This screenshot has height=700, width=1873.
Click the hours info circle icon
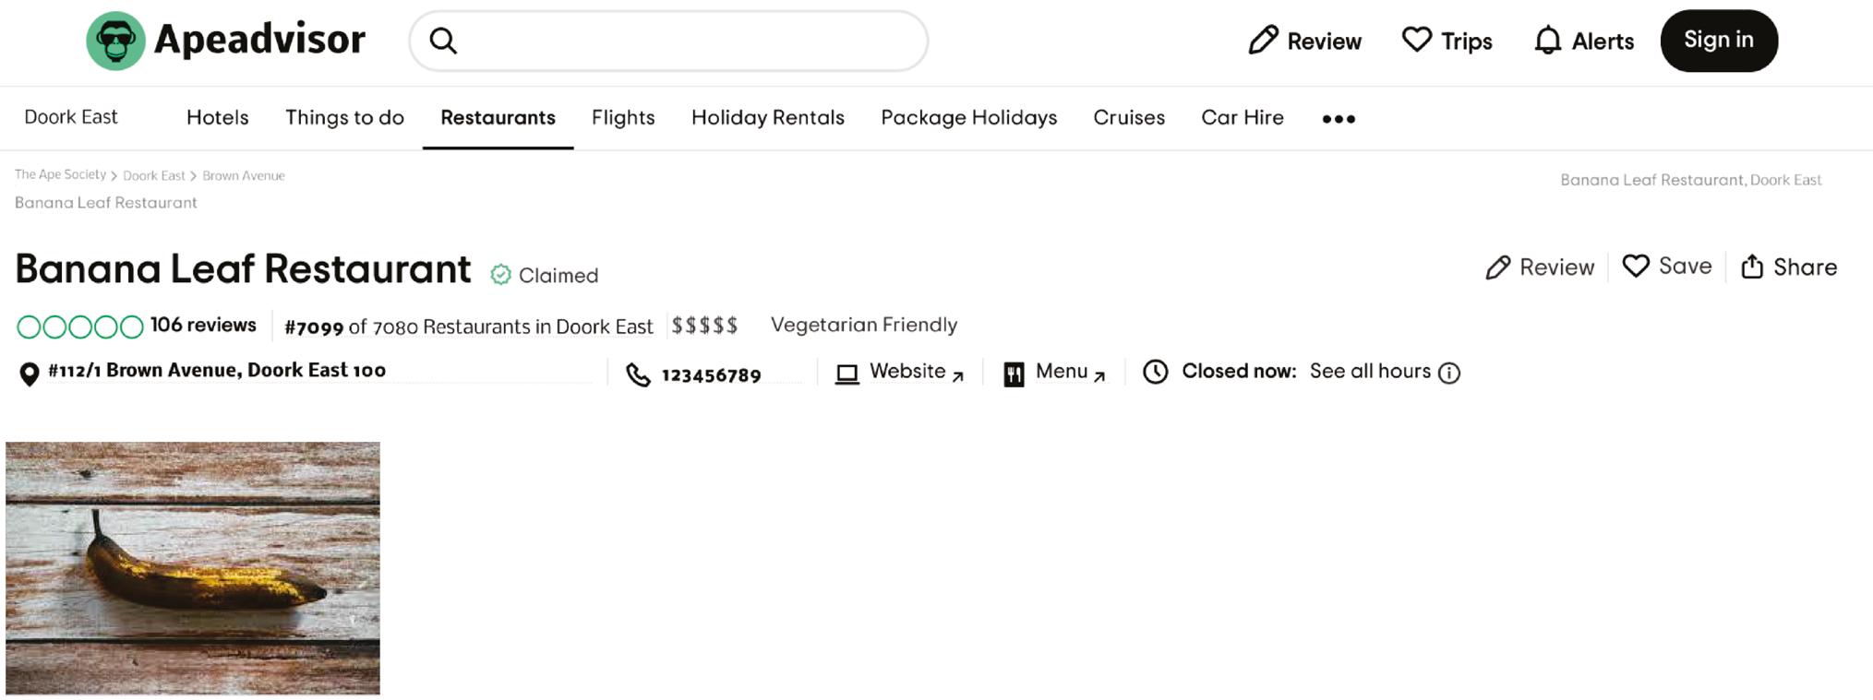tap(1449, 373)
